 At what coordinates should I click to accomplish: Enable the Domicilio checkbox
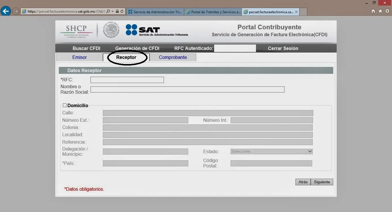(65, 105)
